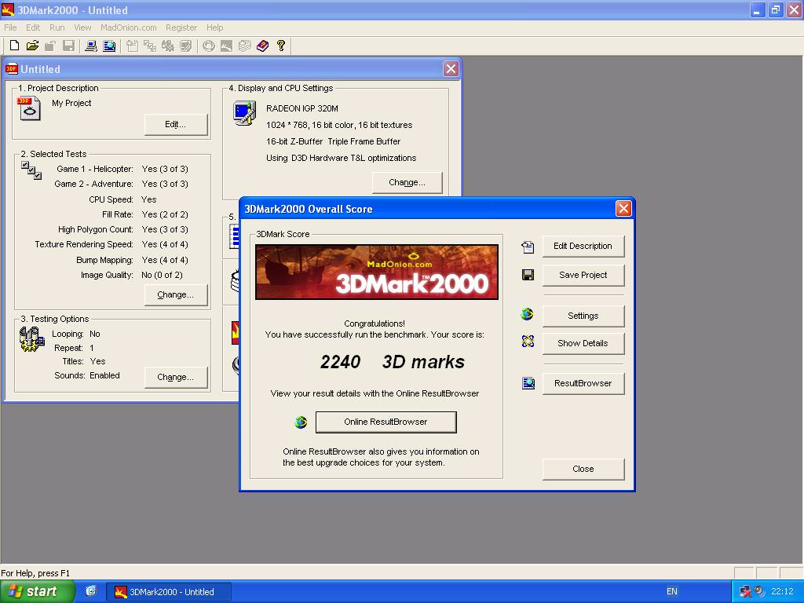Open the Run menu
The height and width of the screenshot is (603, 804).
click(57, 27)
